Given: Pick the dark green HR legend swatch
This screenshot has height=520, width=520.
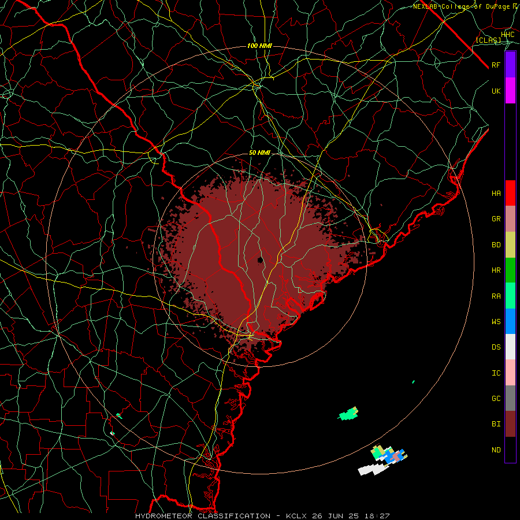Looking at the screenshot, I should pos(510,270).
